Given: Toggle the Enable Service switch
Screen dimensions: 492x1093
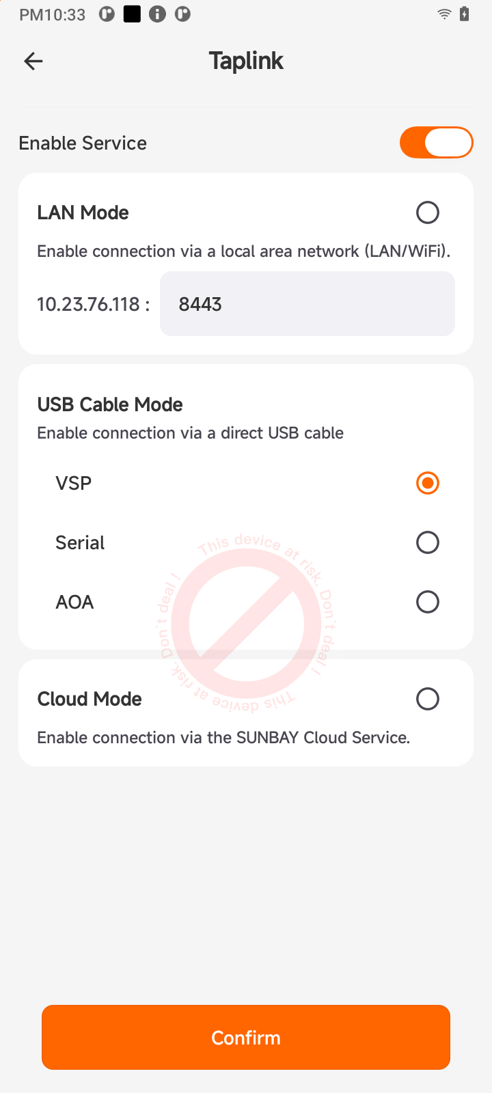Looking at the screenshot, I should 436,143.
